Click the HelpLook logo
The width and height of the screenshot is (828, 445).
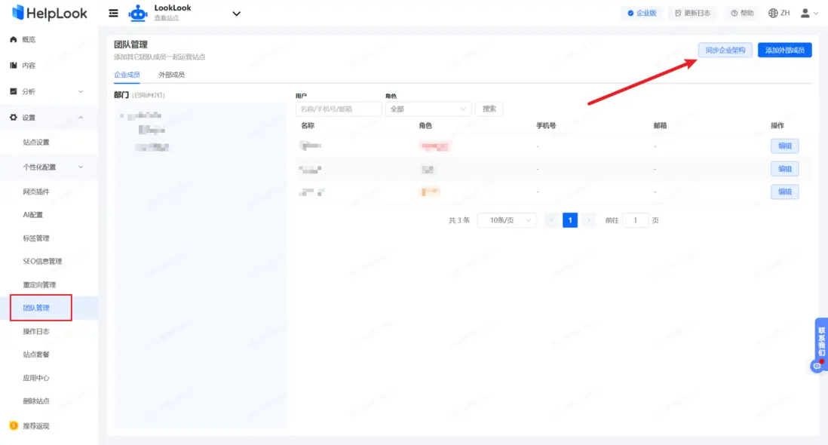pos(49,13)
